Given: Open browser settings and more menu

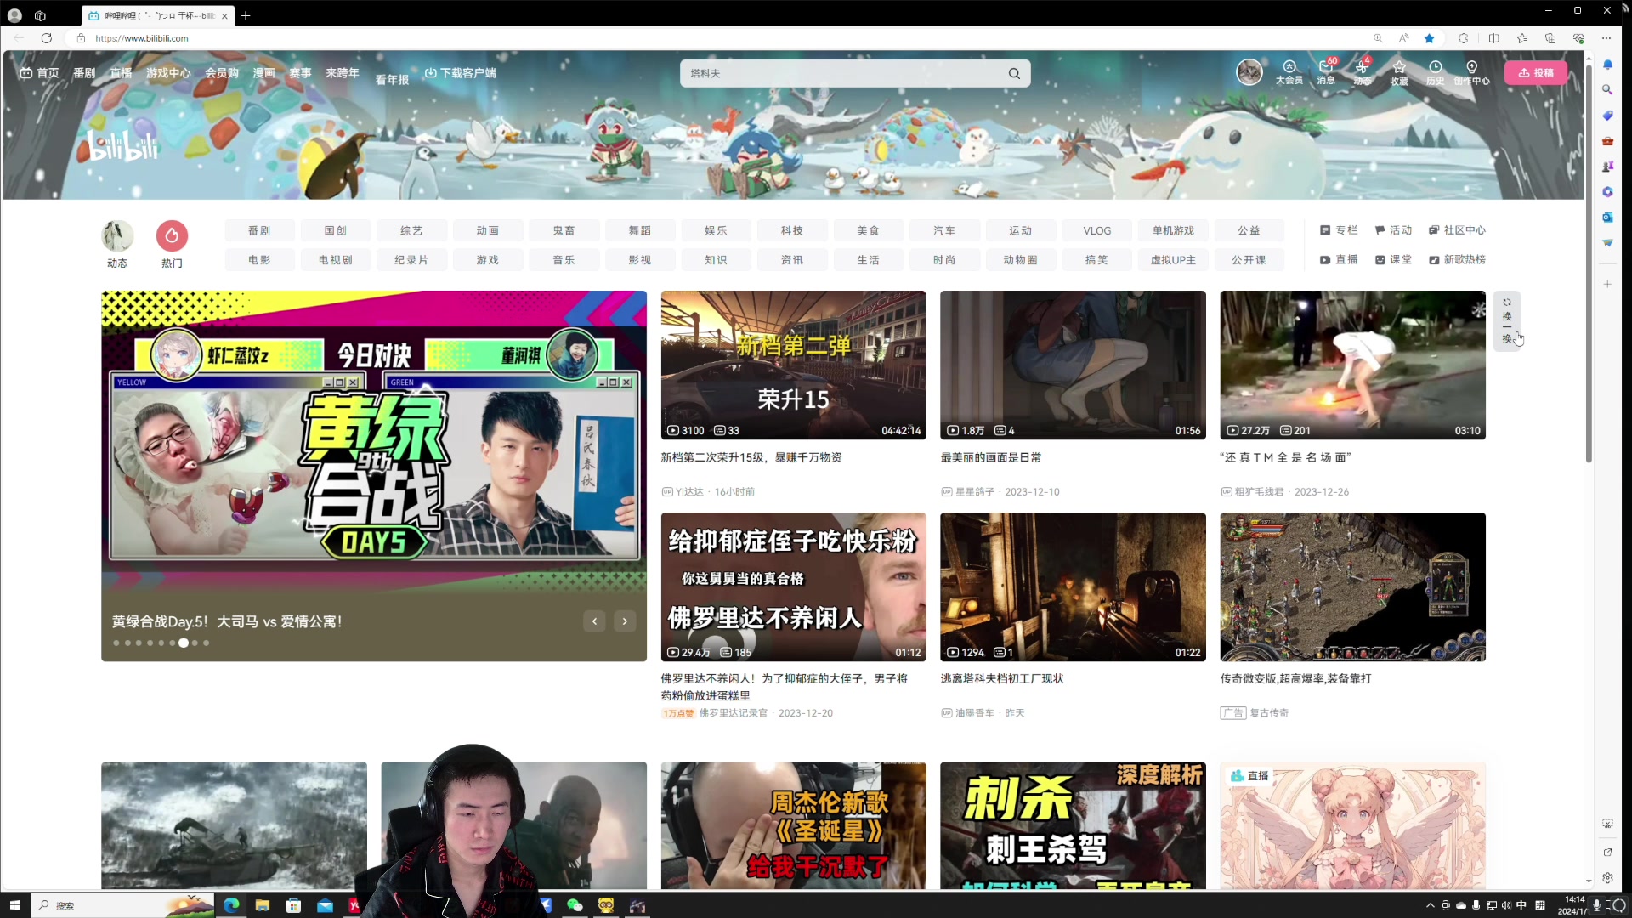Looking at the screenshot, I should pyautogui.click(x=1606, y=38).
